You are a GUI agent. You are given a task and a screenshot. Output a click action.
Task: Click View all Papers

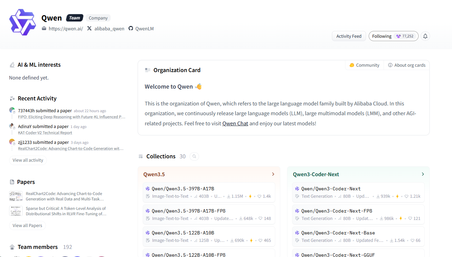tap(27, 225)
